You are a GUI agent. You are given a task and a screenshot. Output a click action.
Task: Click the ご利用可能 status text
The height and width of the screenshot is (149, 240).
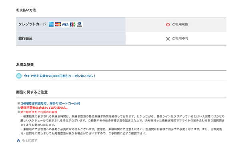click(180, 24)
